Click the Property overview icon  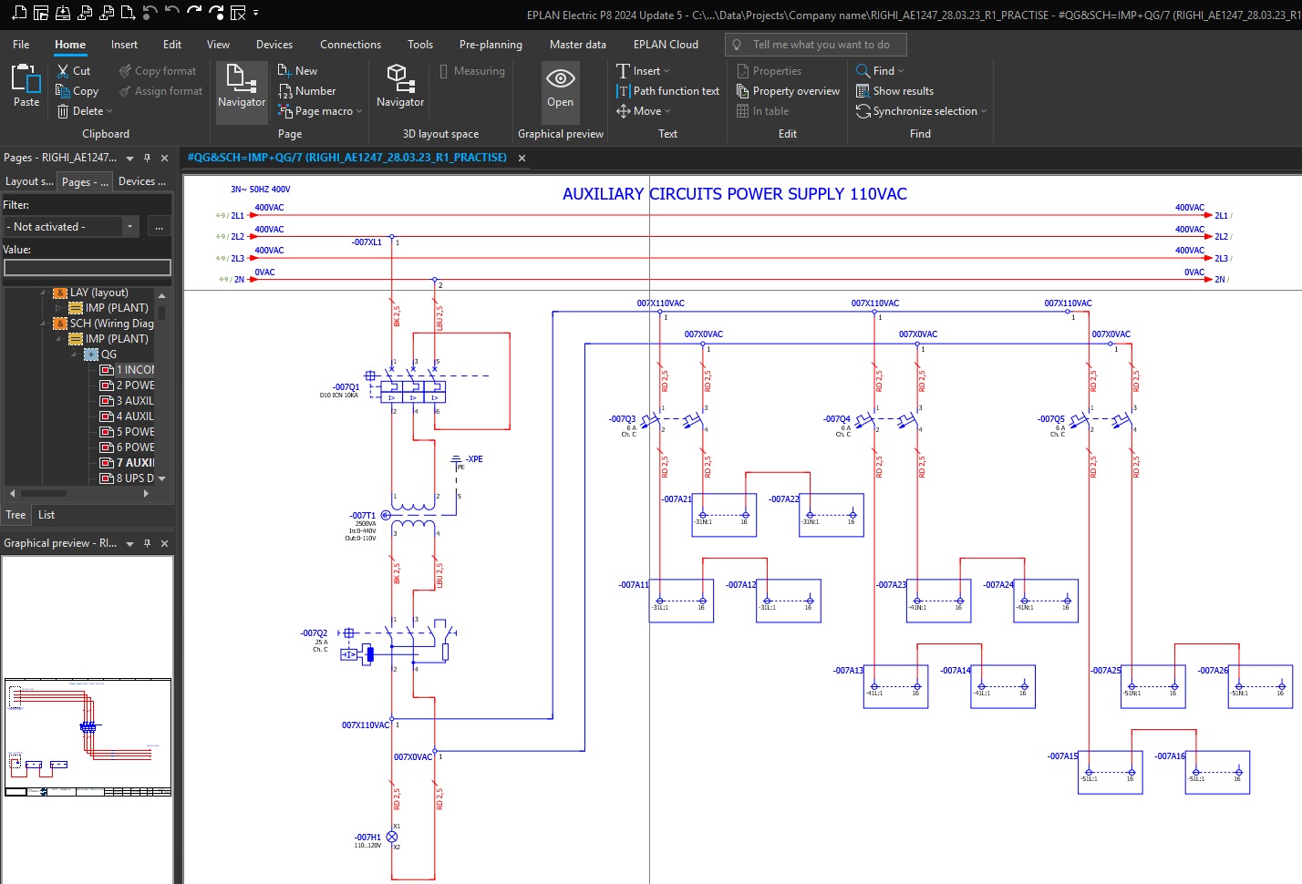click(x=742, y=91)
